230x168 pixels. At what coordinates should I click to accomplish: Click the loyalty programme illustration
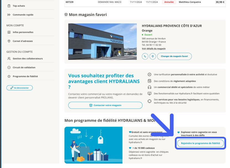pyautogui.click(x=93, y=145)
